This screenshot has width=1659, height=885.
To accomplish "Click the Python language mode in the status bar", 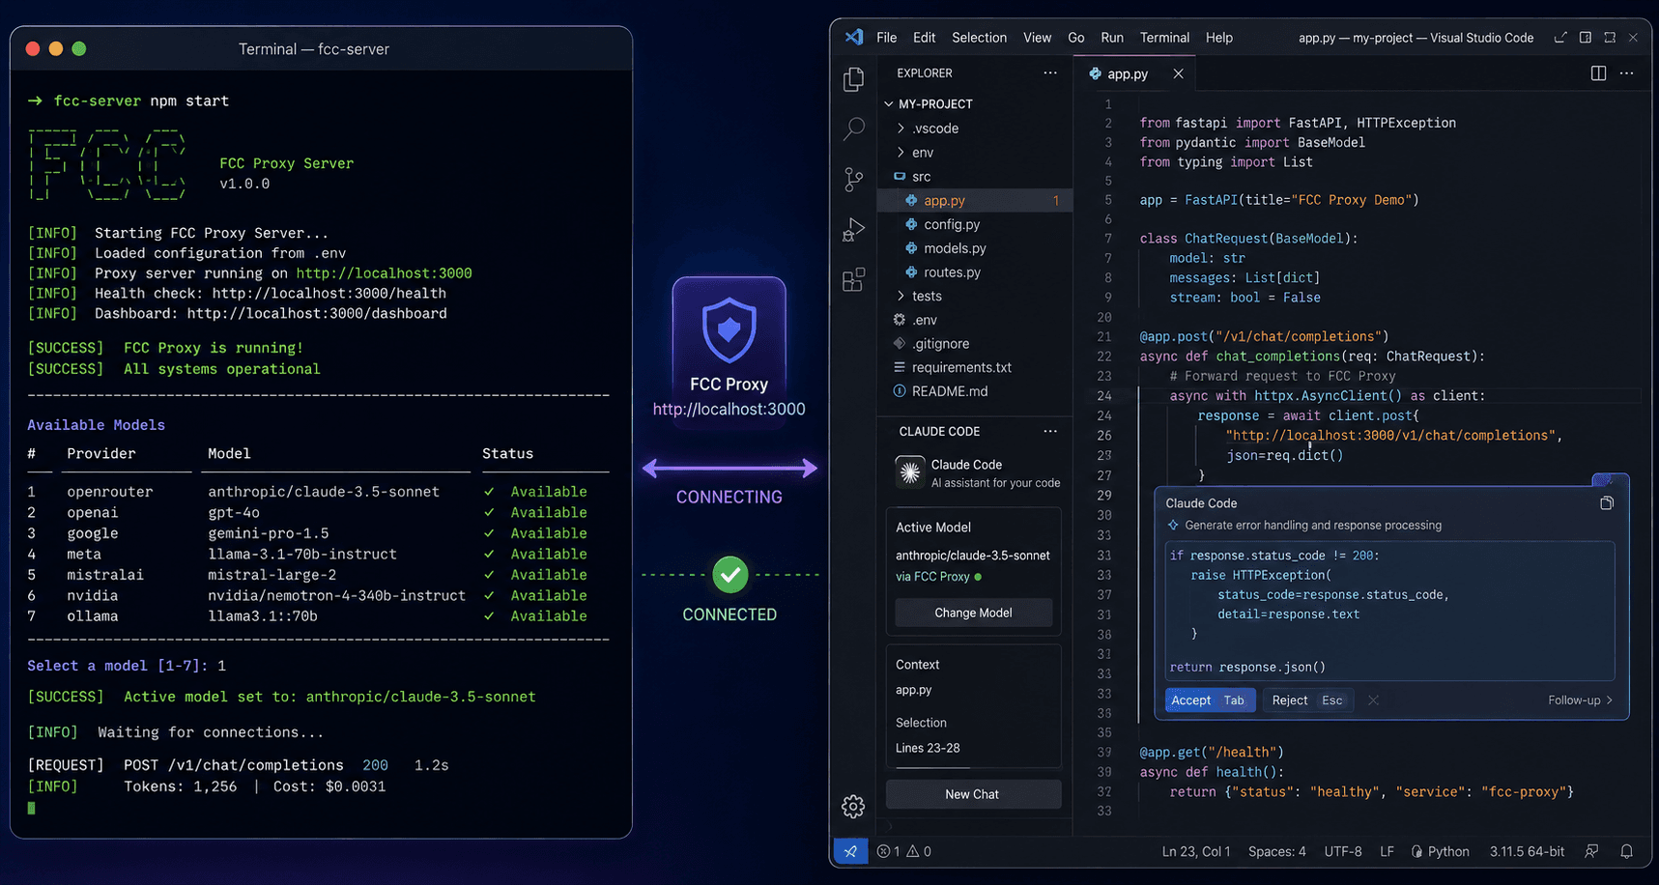I will [1440, 851].
